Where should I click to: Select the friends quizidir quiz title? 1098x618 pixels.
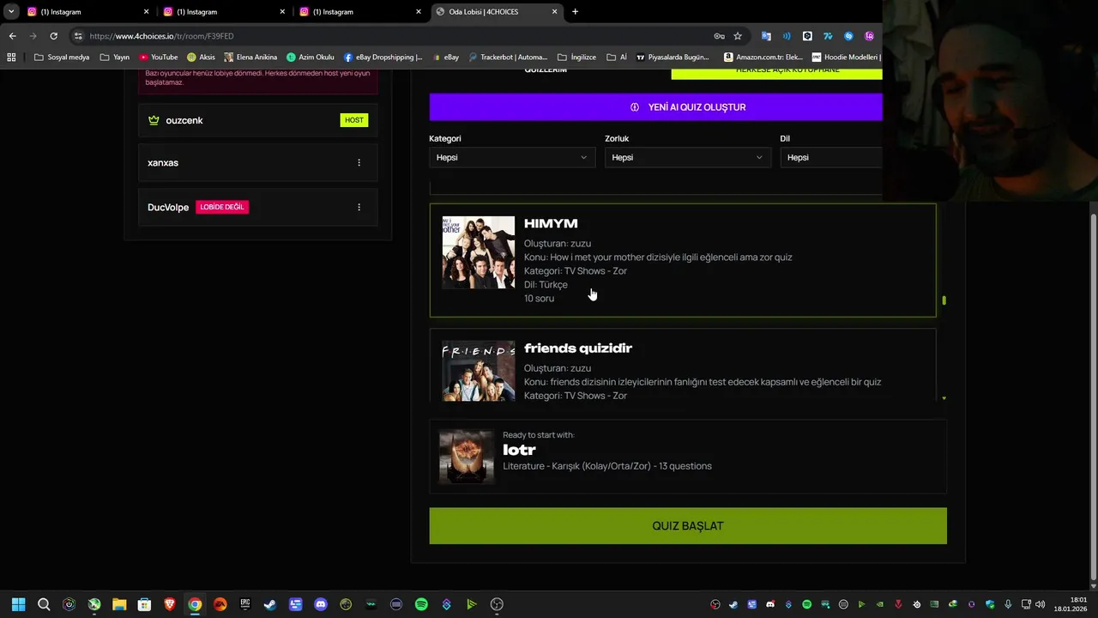[578, 348]
